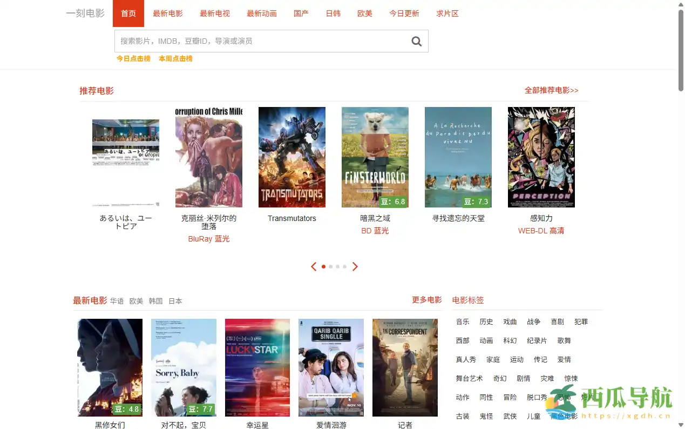Open the 求片区 section
Viewport: 685px width, 429px height.
[x=447, y=13]
